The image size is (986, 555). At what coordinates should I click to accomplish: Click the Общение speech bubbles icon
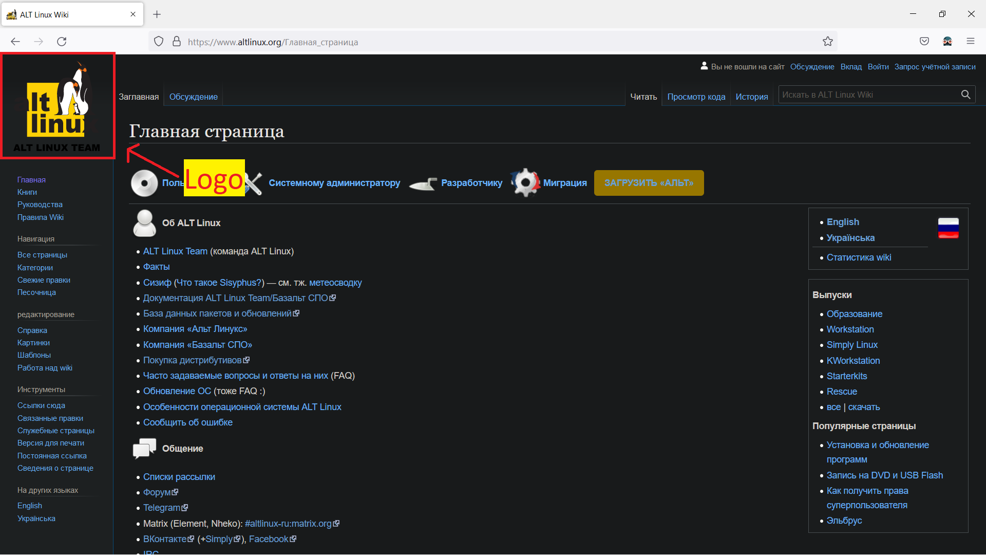tap(144, 448)
